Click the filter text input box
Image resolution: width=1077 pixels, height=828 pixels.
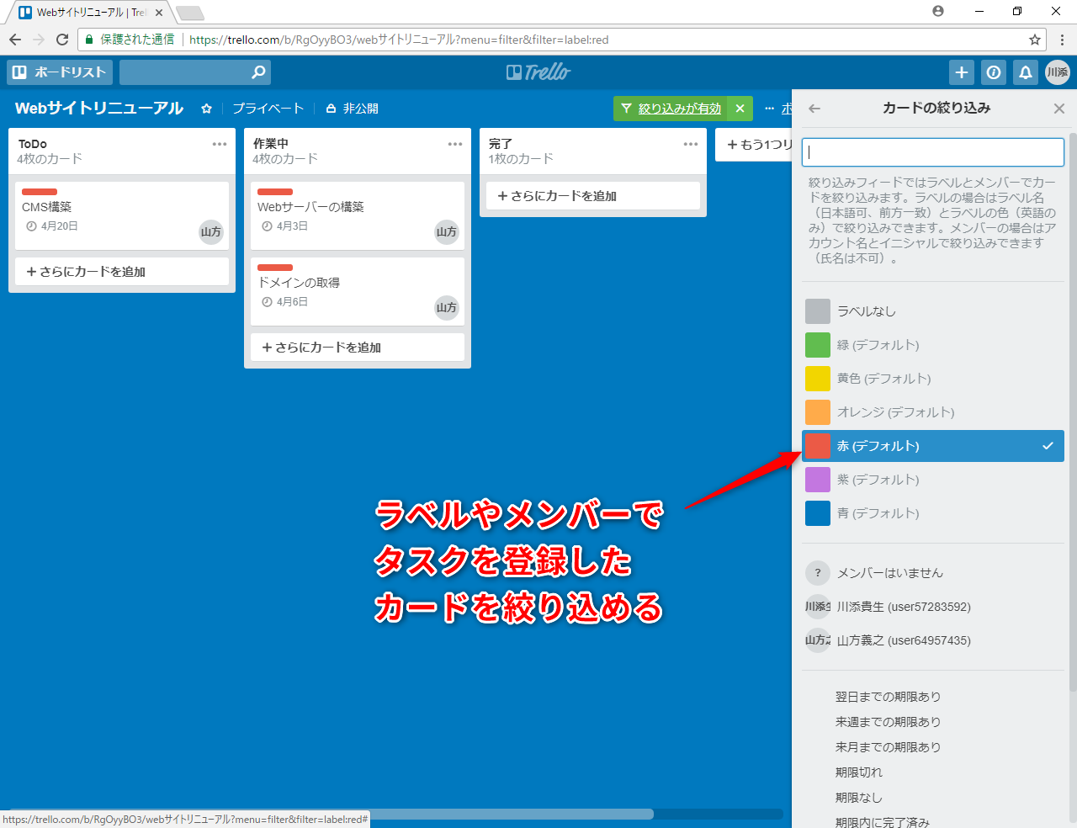pyautogui.click(x=933, y=152)
